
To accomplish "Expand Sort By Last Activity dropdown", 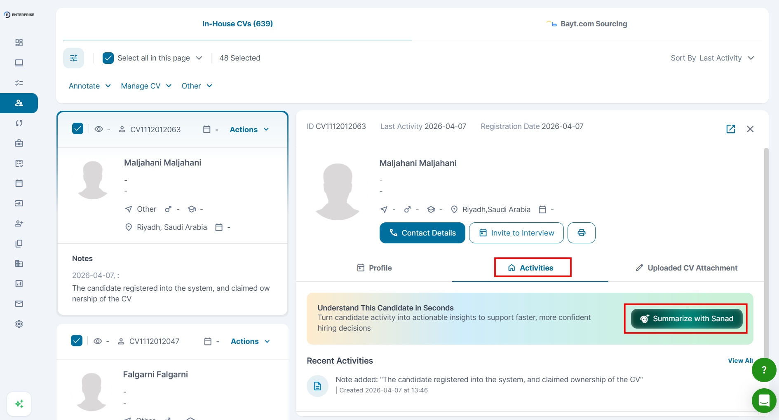I will (x=712, y=58).
